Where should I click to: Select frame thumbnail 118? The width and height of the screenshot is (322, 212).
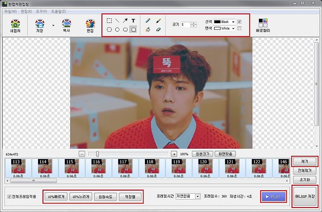tap(152, 168)
